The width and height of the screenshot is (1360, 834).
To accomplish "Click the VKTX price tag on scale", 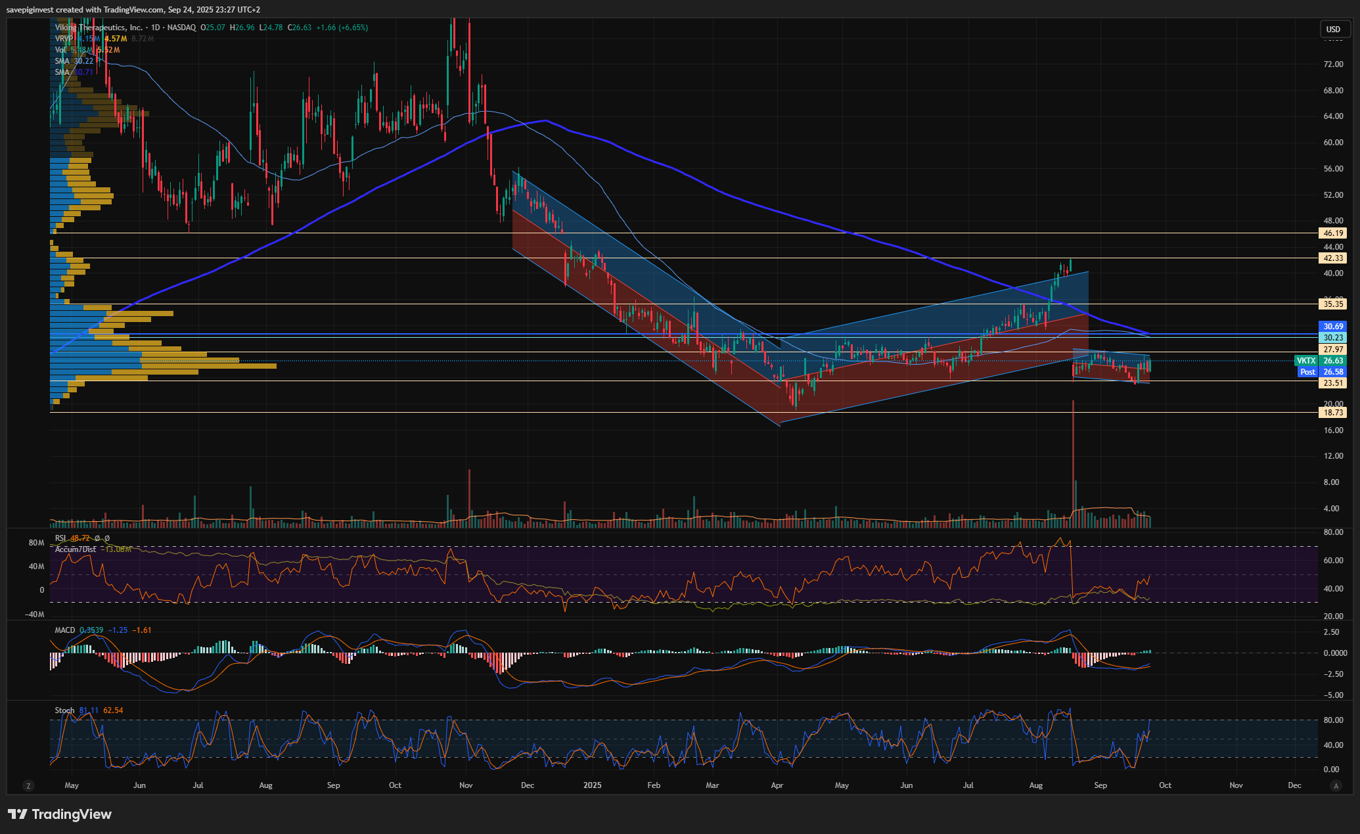I will click(1305, 361).
